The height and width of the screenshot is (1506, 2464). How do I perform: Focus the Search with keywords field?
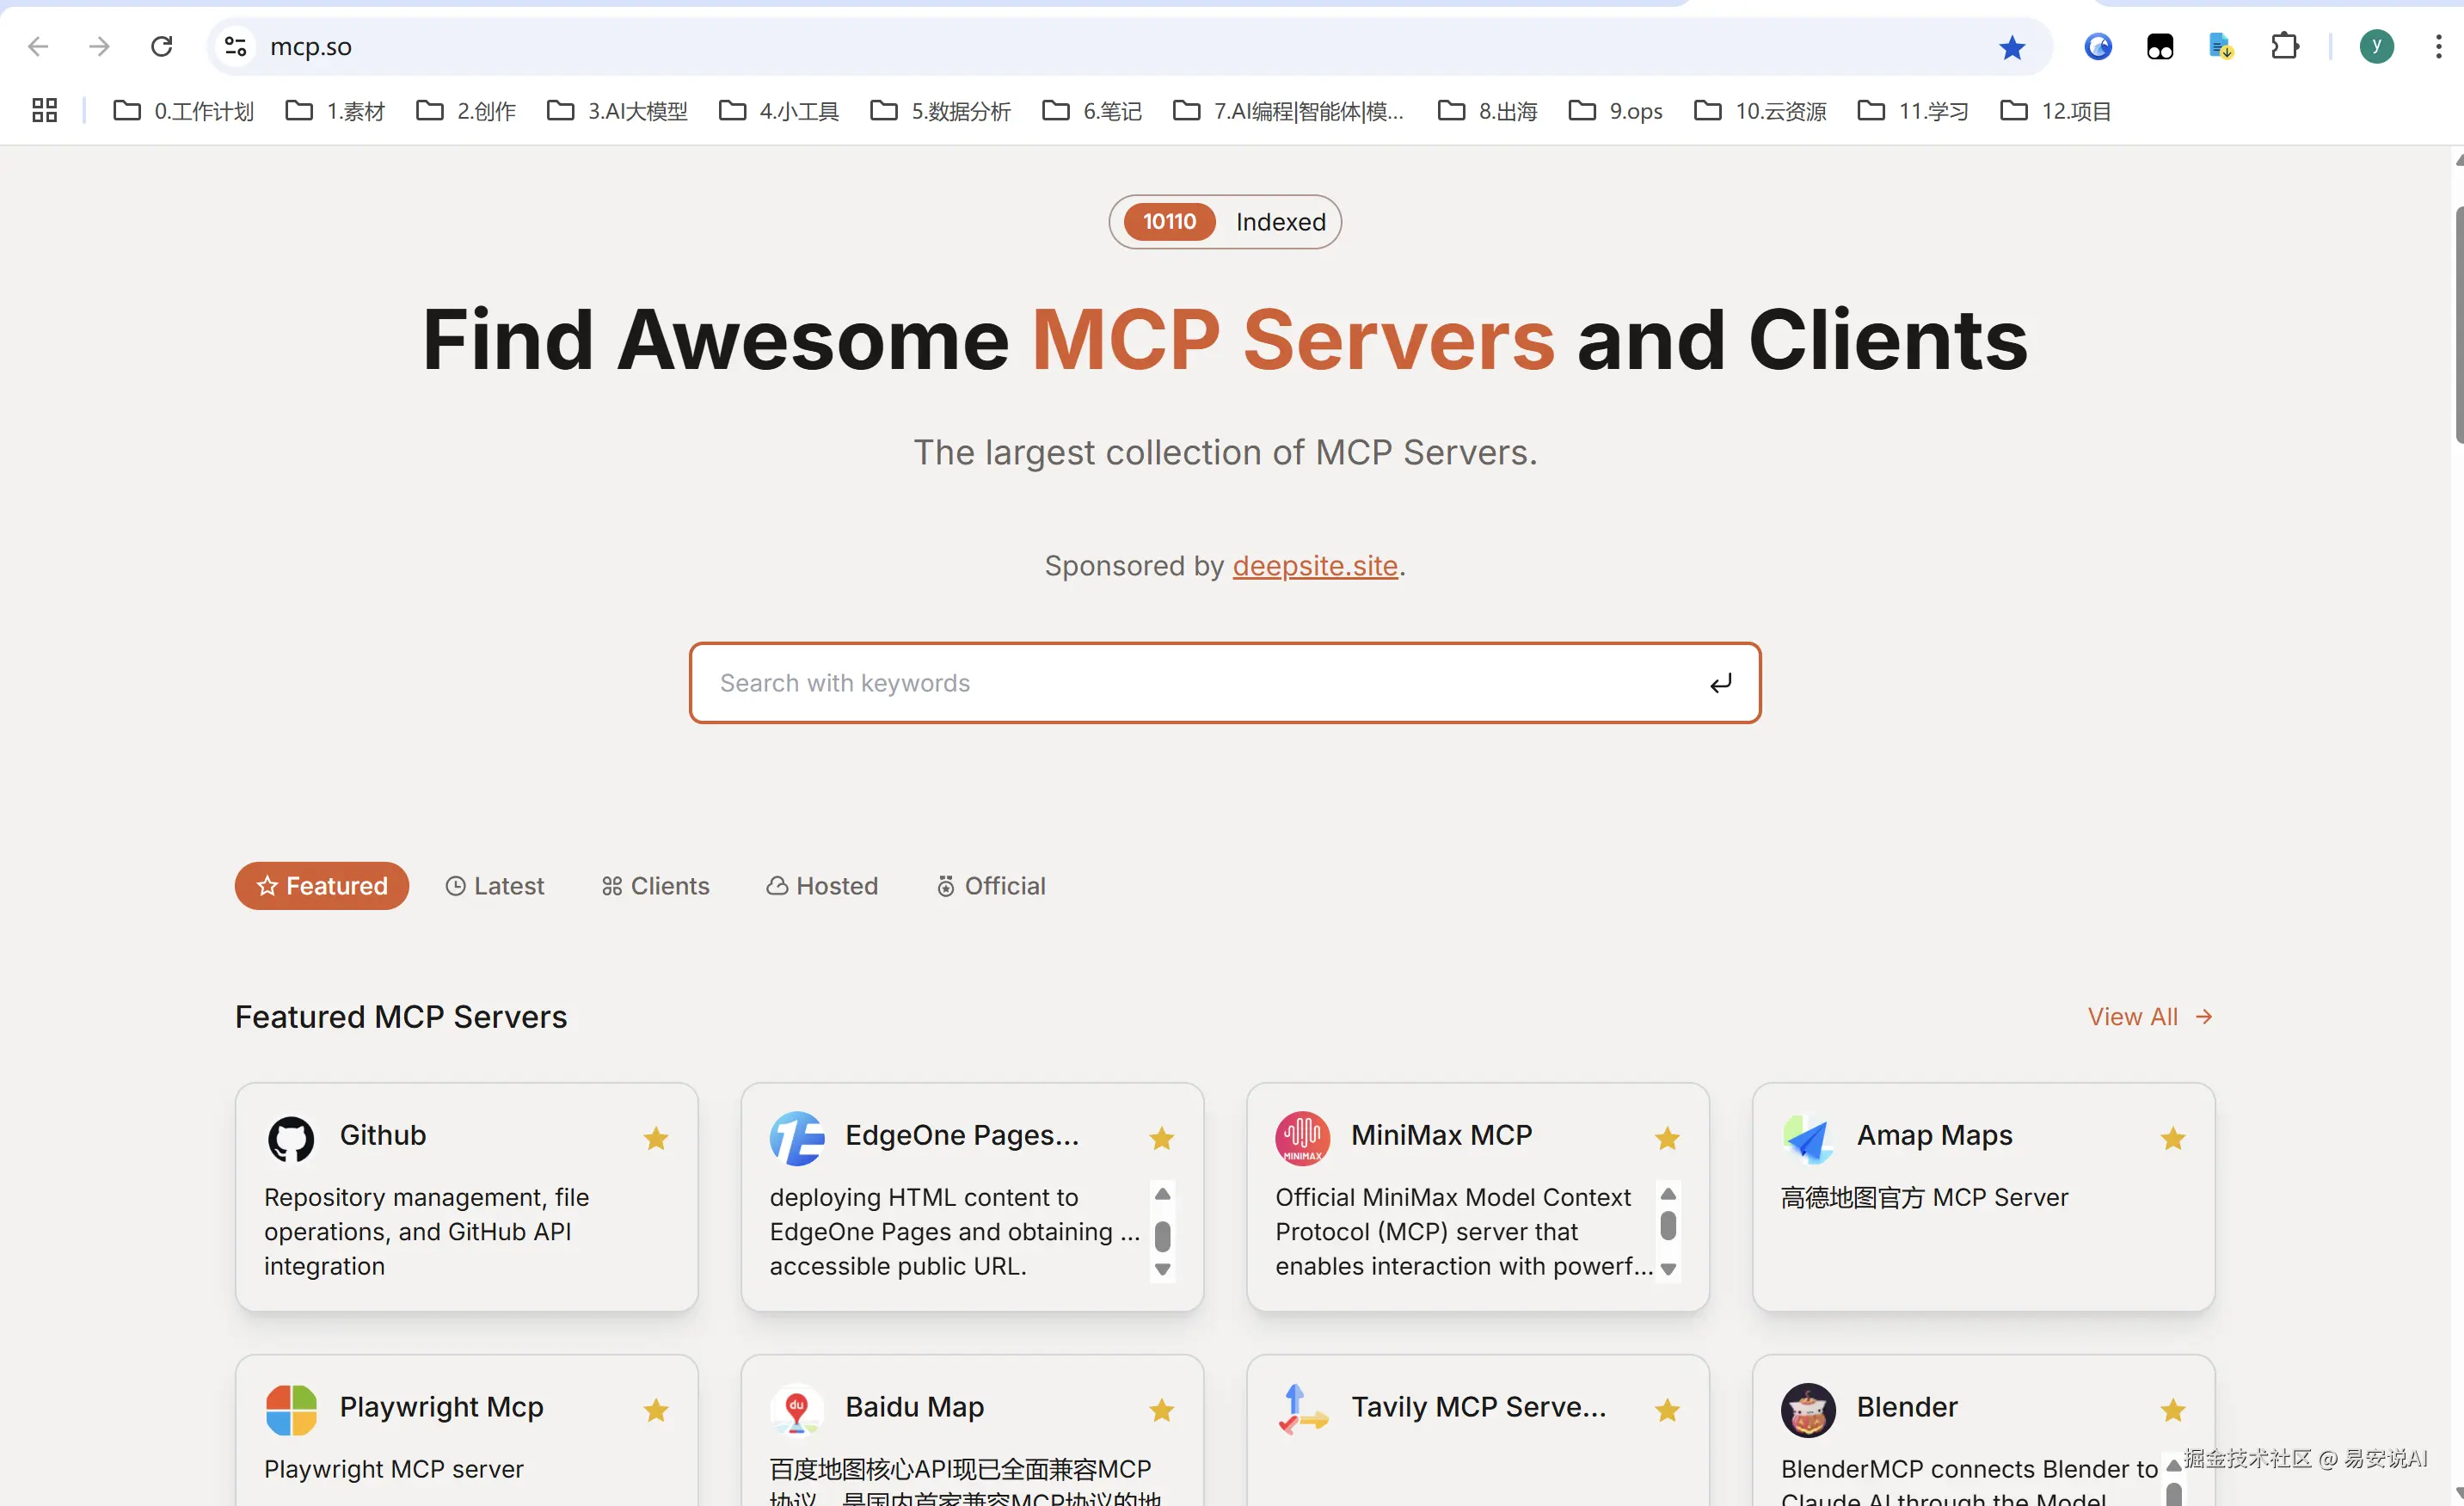(1200, 683)
